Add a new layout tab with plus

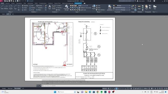pyautogui.click(x=23, y=88)
